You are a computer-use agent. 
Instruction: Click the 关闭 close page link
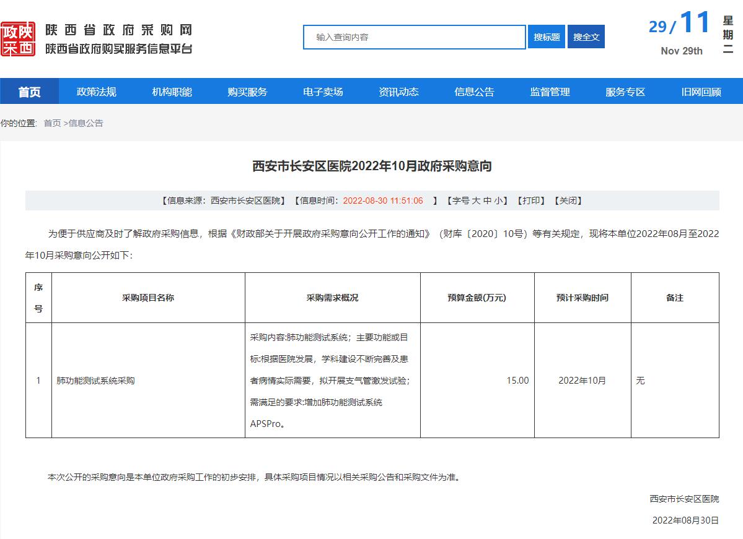coord(568,201)
